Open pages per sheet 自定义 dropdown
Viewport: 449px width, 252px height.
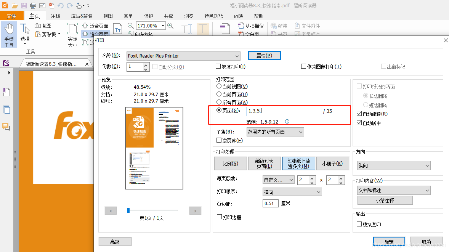point(279,180)
